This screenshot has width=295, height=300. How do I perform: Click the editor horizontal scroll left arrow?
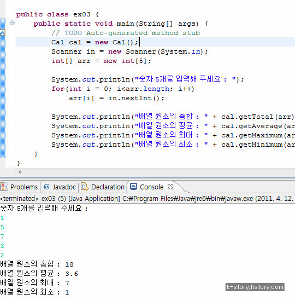[20, 172]
